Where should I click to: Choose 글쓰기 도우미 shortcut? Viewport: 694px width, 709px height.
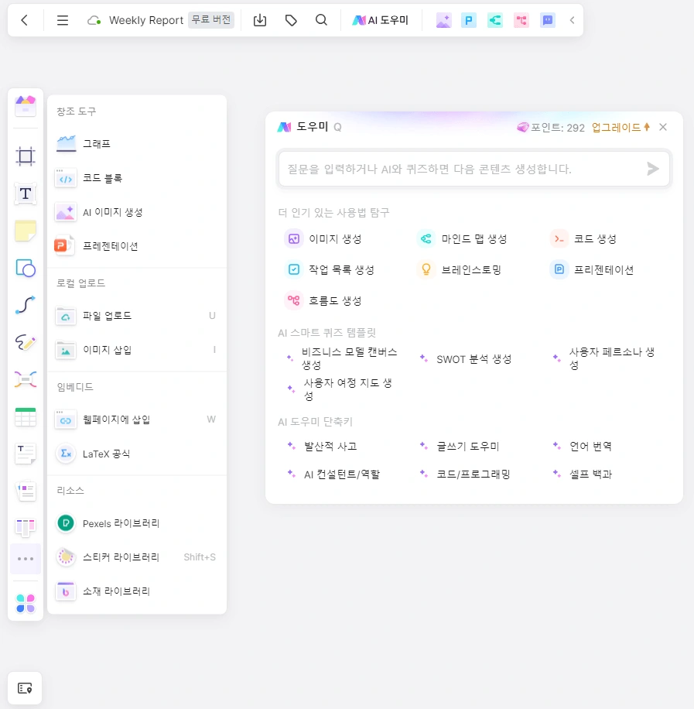point(460,447)
